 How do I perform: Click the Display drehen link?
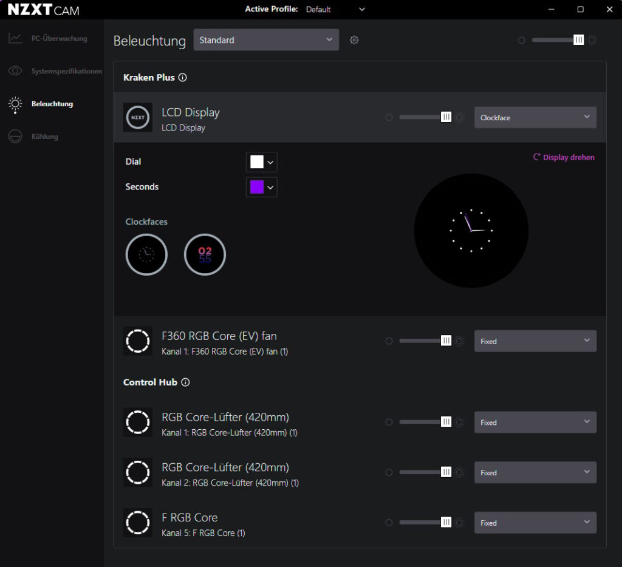point(564,157)
